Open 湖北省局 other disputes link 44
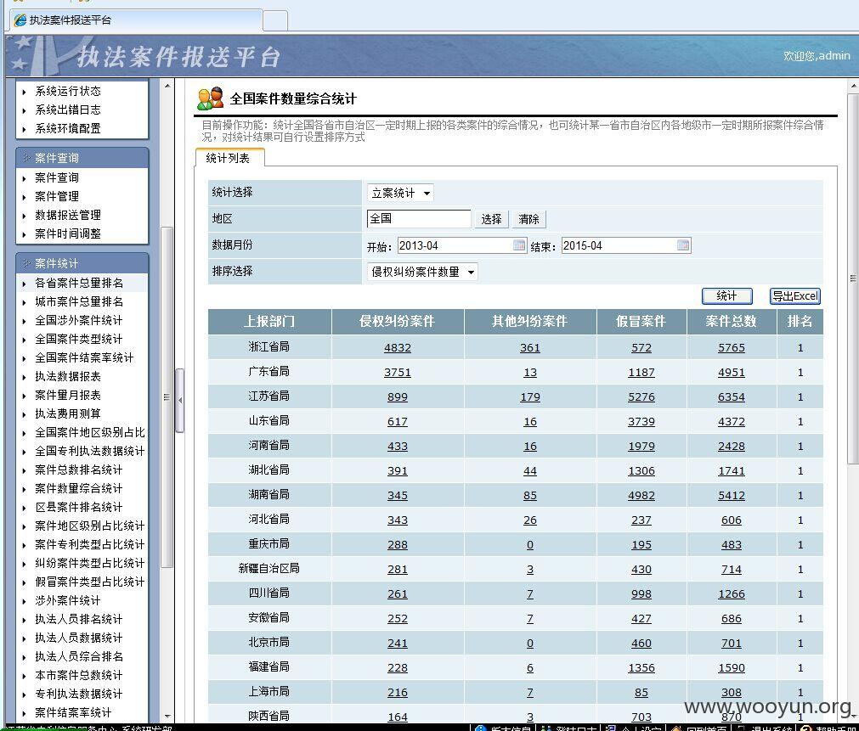 pyautogui.click(x=530, y=471)
